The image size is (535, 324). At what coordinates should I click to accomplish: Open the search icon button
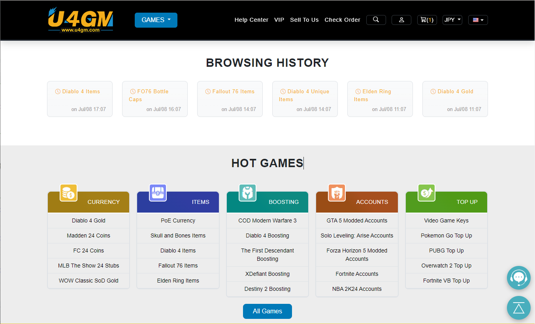click(x=376, y=20)
